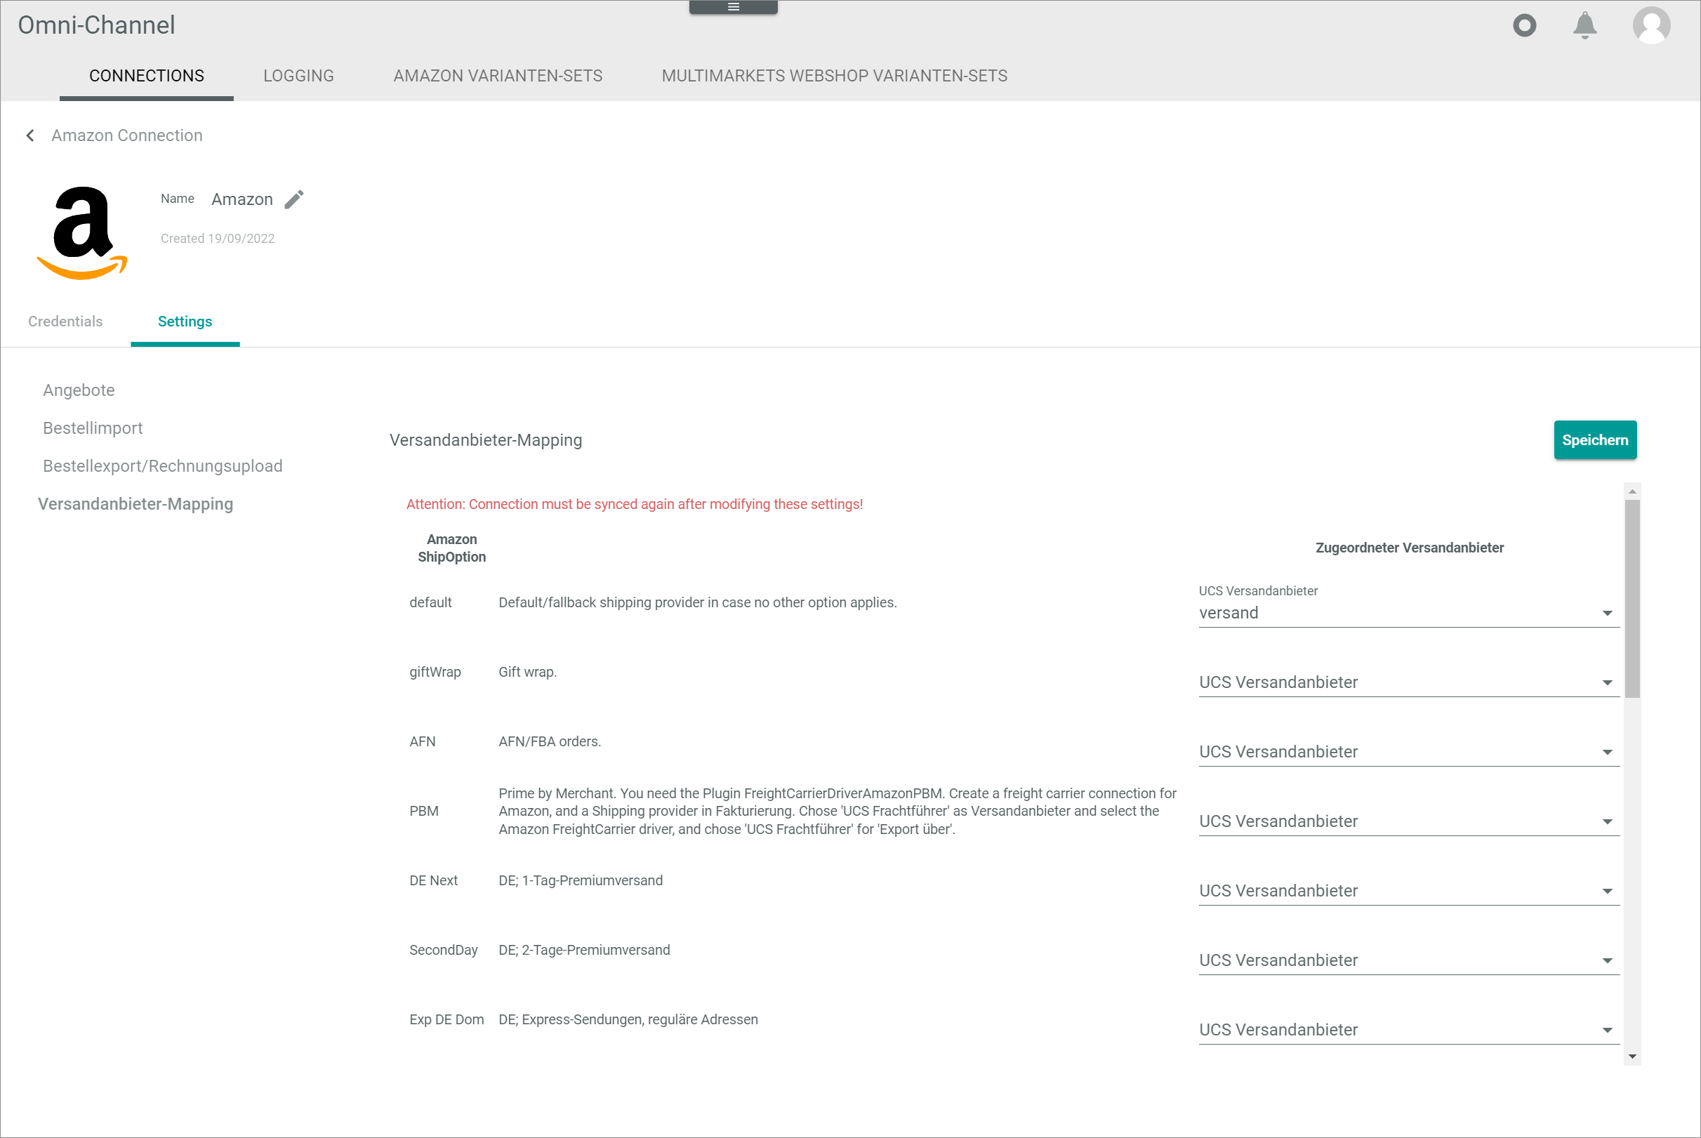
Task: Open the Bestellimport settings section
Action: 93,428
